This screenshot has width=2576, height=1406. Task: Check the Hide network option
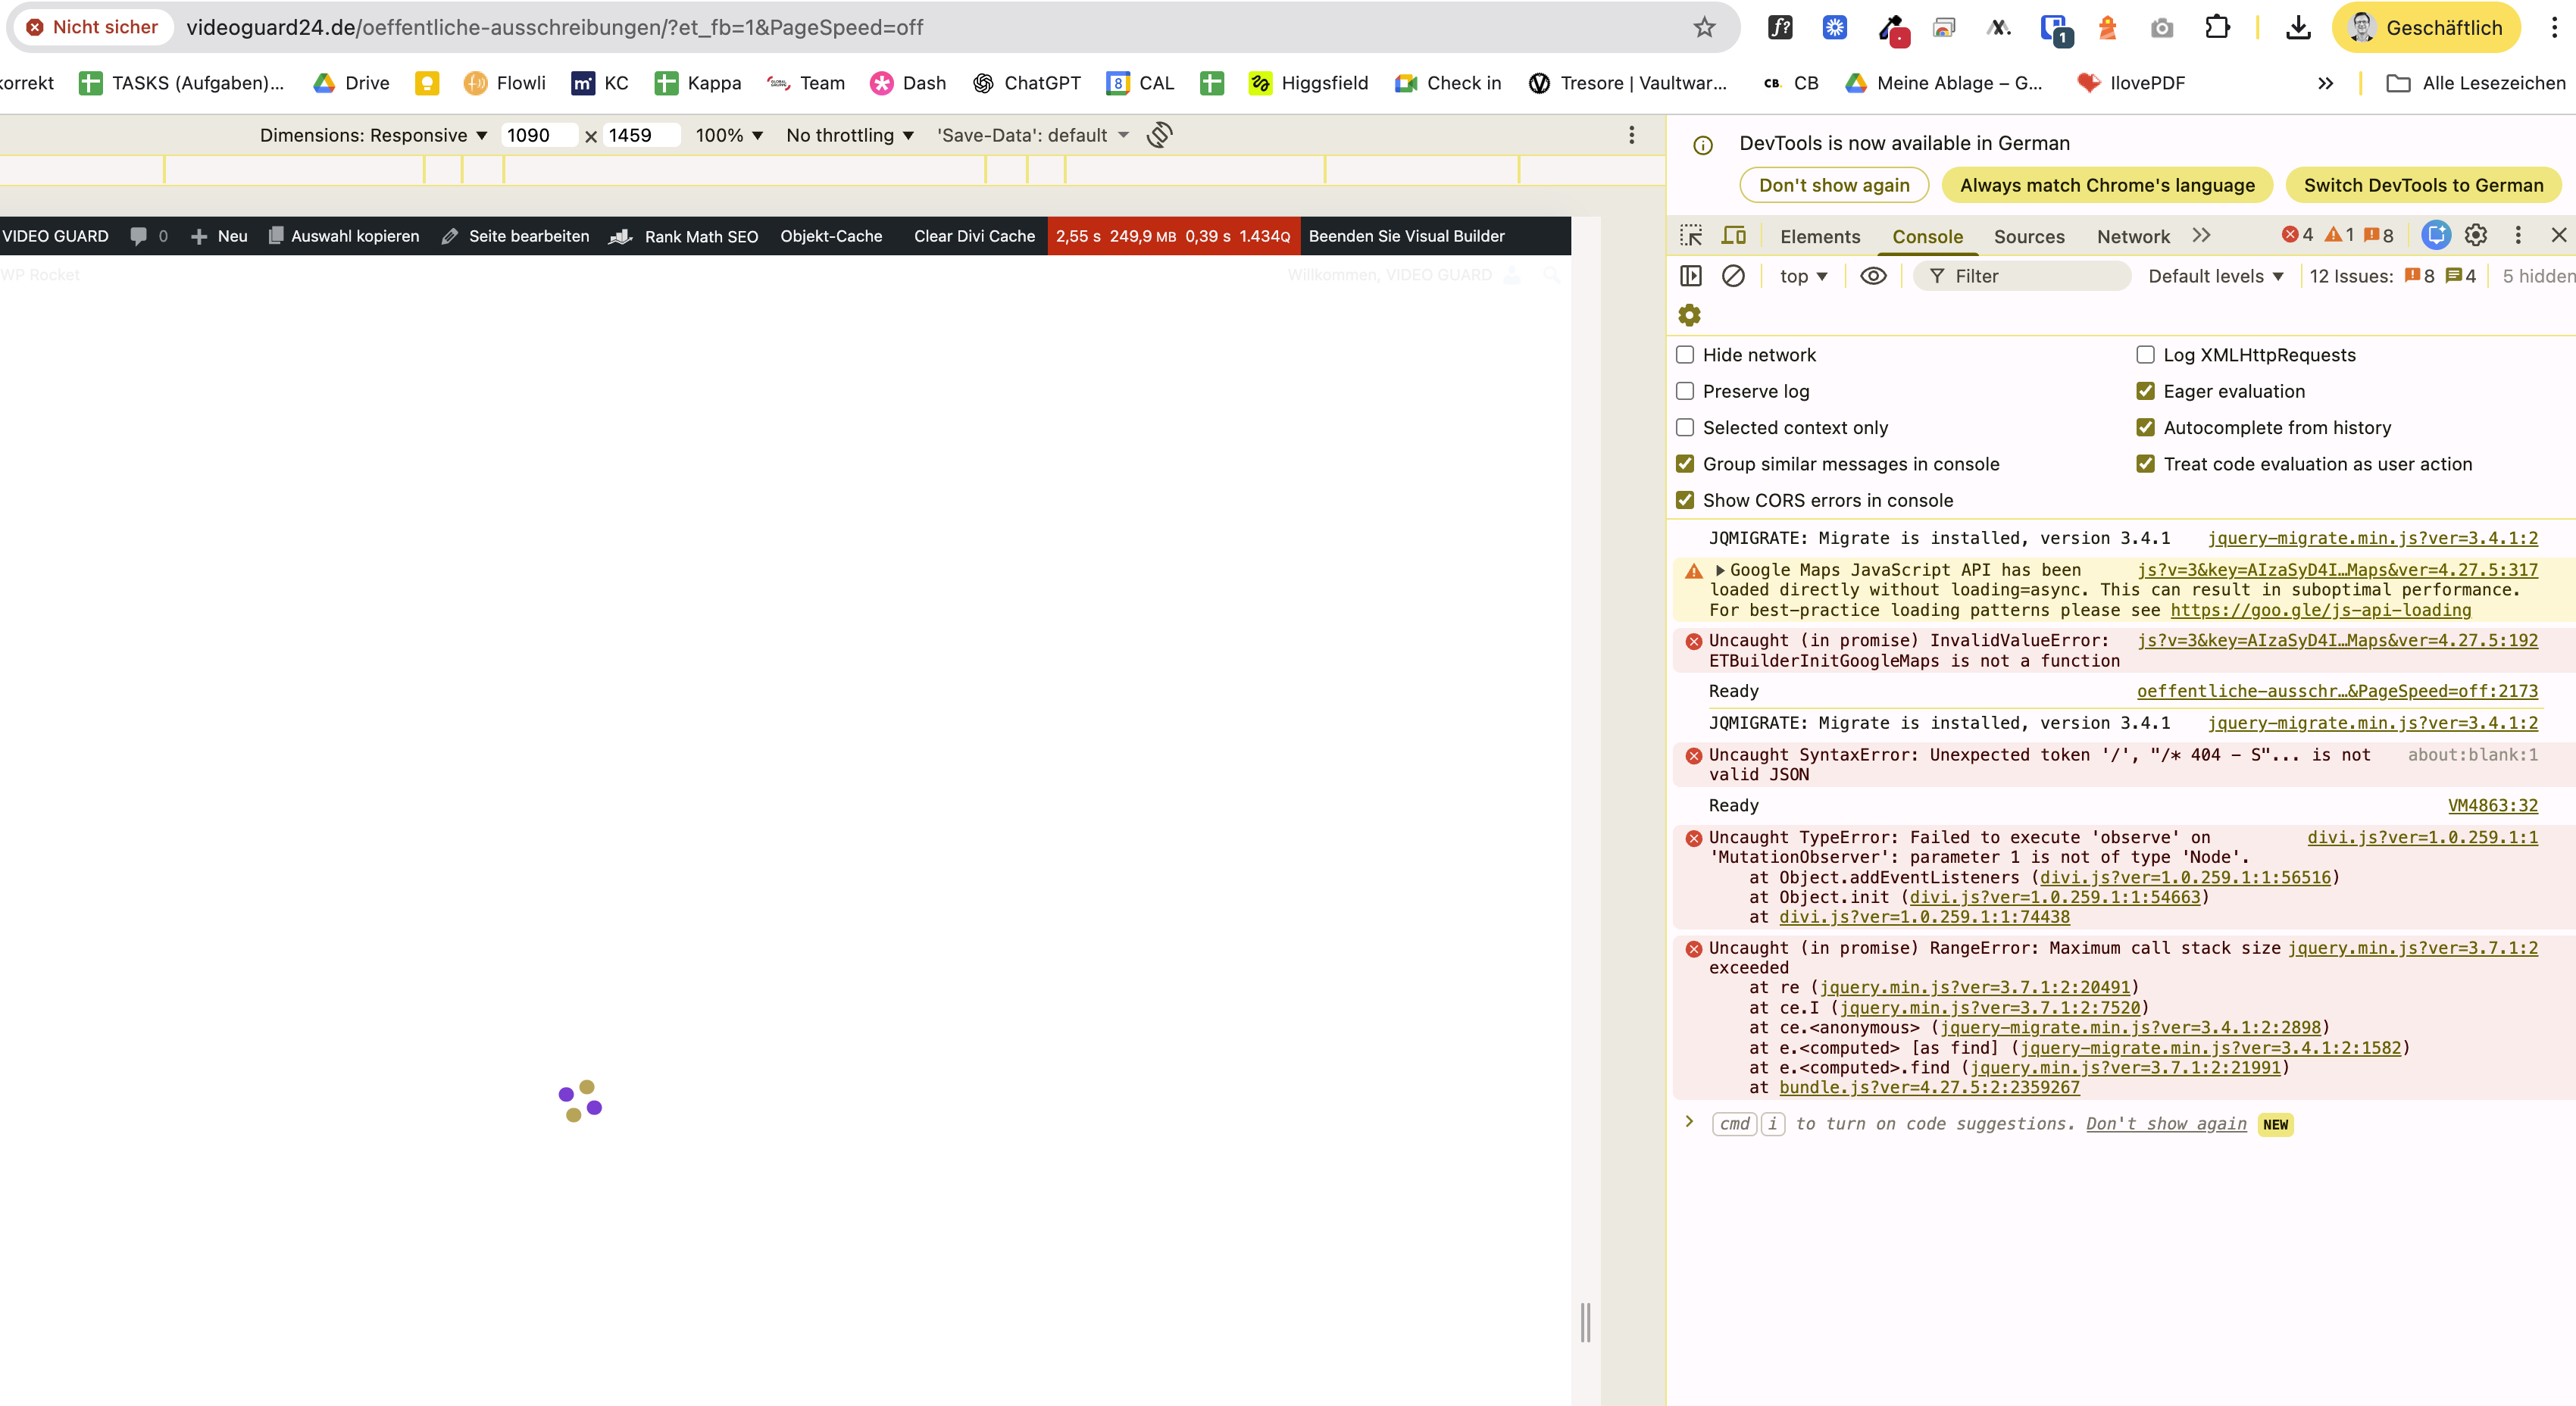point(1685,355)
